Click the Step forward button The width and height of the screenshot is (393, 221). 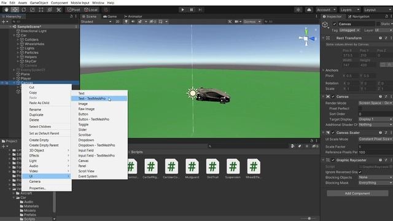pos(200,10)
